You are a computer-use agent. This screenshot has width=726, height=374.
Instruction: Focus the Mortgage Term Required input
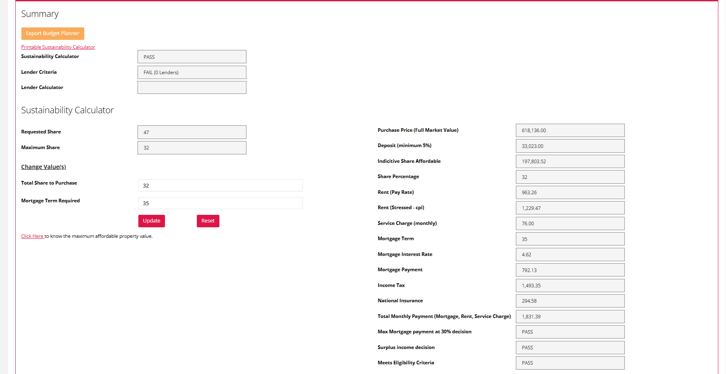coord(220,203)
